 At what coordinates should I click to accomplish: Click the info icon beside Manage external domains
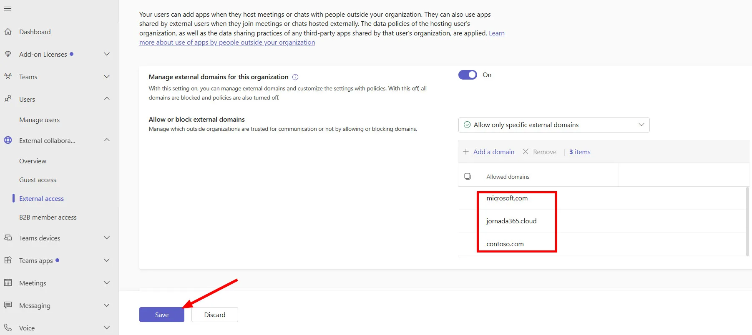(x=295, y=77)
